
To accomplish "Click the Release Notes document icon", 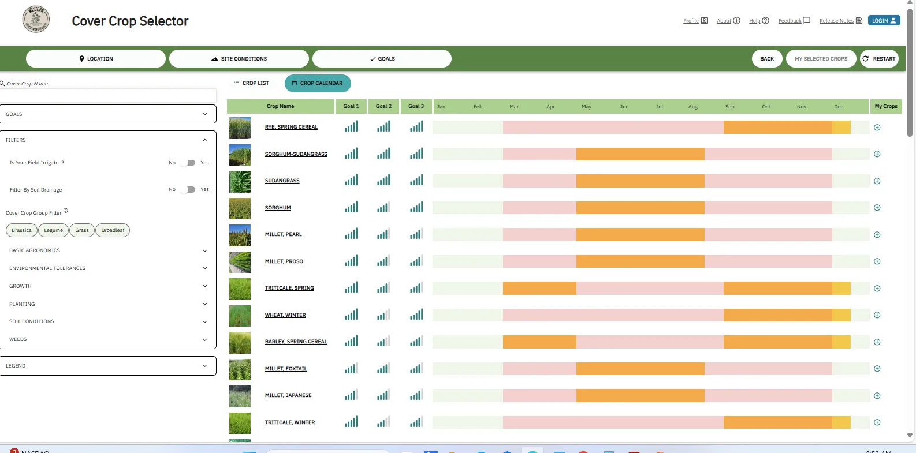I will point(859,21).
